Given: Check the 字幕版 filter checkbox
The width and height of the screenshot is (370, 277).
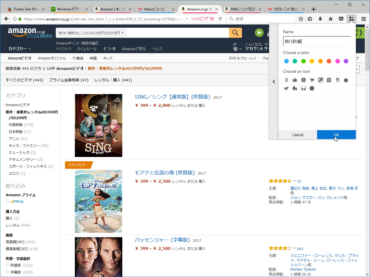Looking at the screenshot, I should click(8, 272).
